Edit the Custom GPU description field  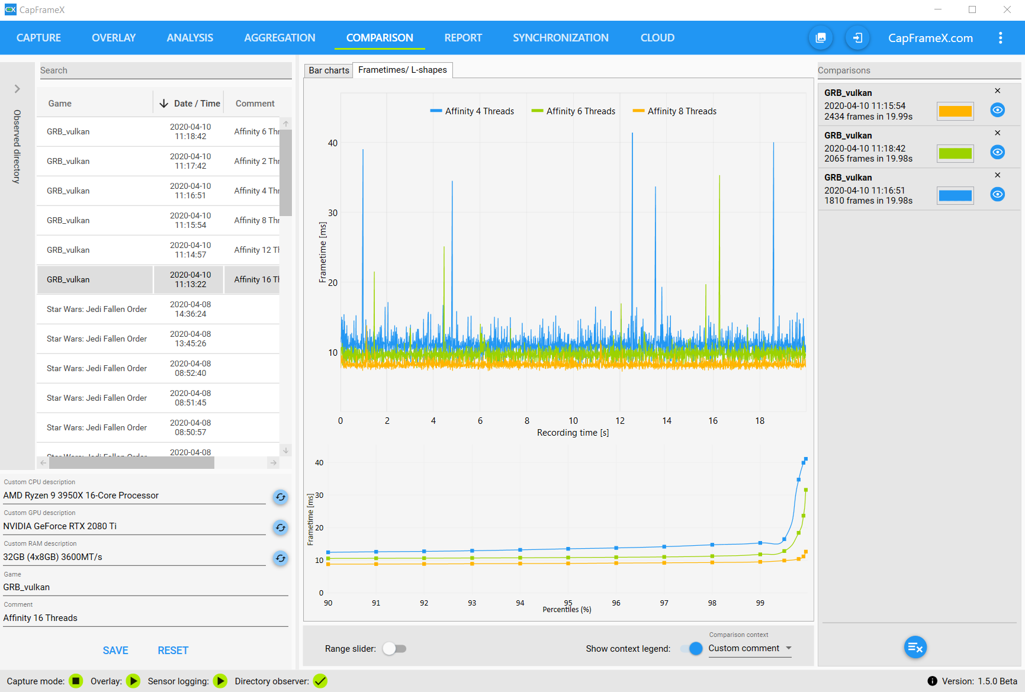(x=134, y=526)
